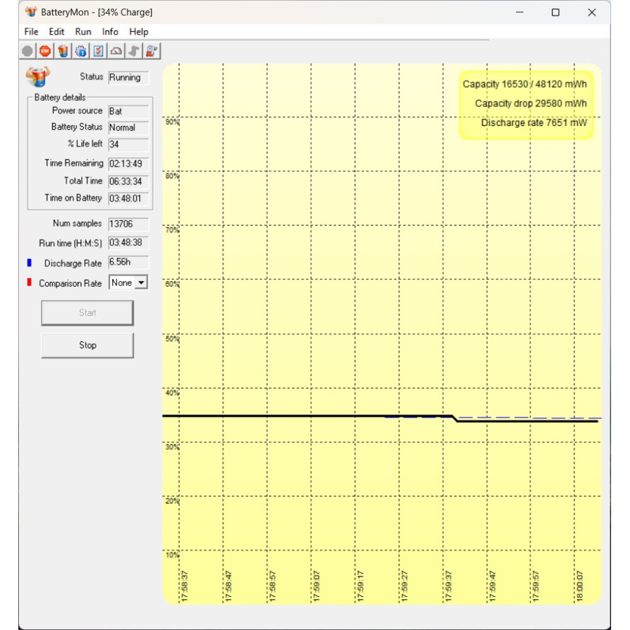Click the grey arrow toolbar icon

tap(134, 51)
